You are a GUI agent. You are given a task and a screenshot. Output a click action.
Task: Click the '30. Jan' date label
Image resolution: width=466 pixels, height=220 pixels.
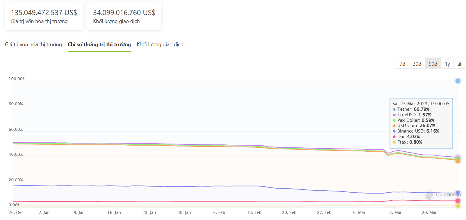(x=184, y=212)
